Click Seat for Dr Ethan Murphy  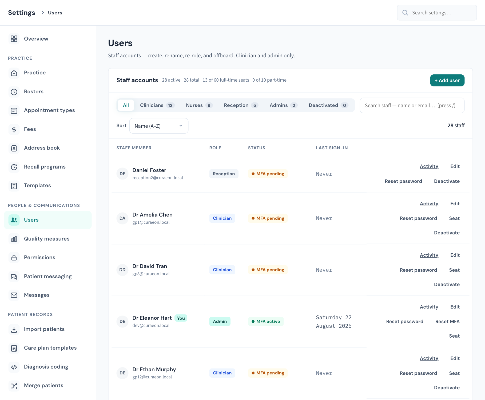point(454,373)
